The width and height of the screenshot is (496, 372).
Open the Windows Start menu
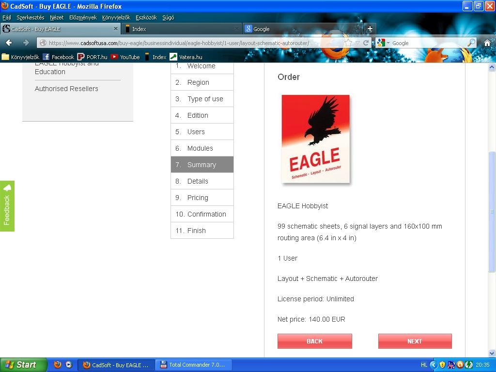tap(23, 365)
